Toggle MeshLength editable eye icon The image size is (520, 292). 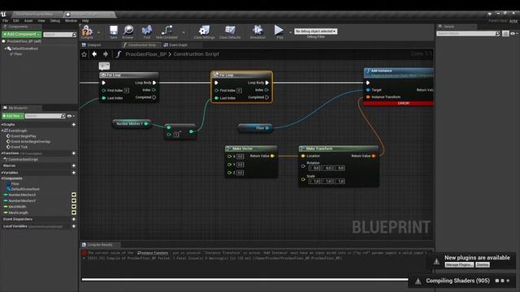point(74,213)
